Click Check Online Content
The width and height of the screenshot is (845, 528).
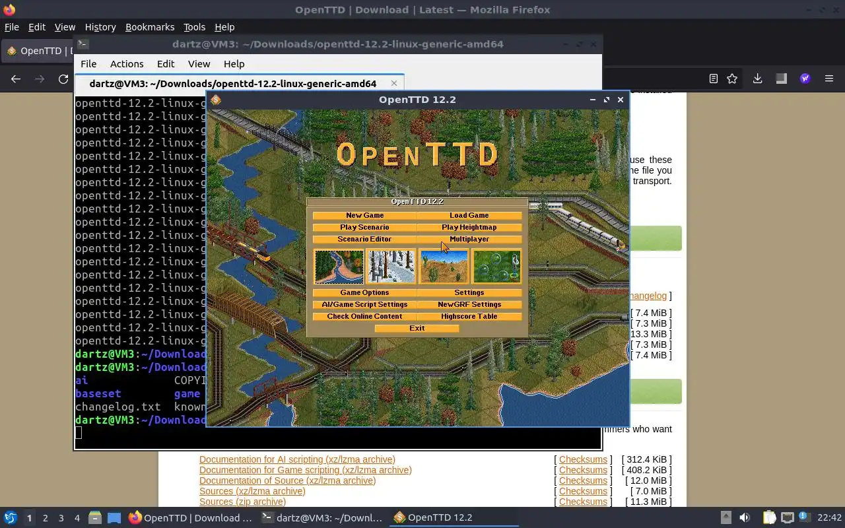coord(364,316)
